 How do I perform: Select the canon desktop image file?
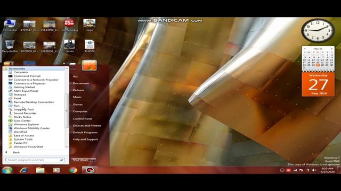coord(70,46)
